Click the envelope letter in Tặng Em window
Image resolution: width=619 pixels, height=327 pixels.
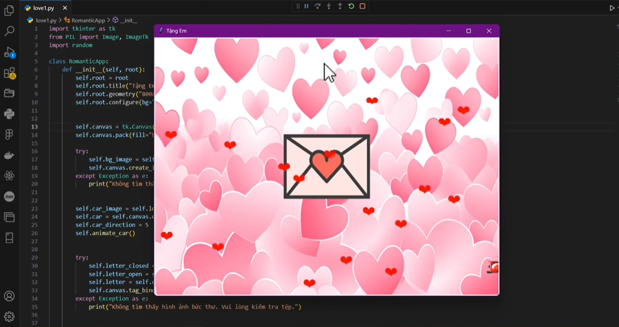pyautogui.click(x=326, y=166)
